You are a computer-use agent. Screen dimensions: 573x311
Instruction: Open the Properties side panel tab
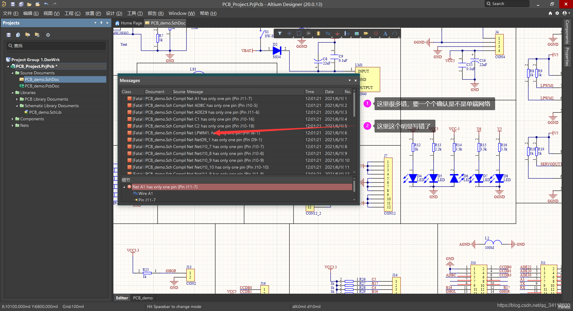pos(567,56)
